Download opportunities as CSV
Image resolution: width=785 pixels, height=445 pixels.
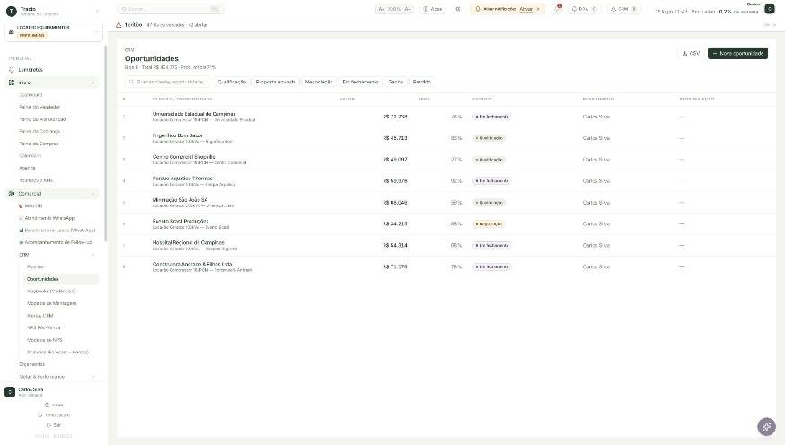[x=691, y=53]
